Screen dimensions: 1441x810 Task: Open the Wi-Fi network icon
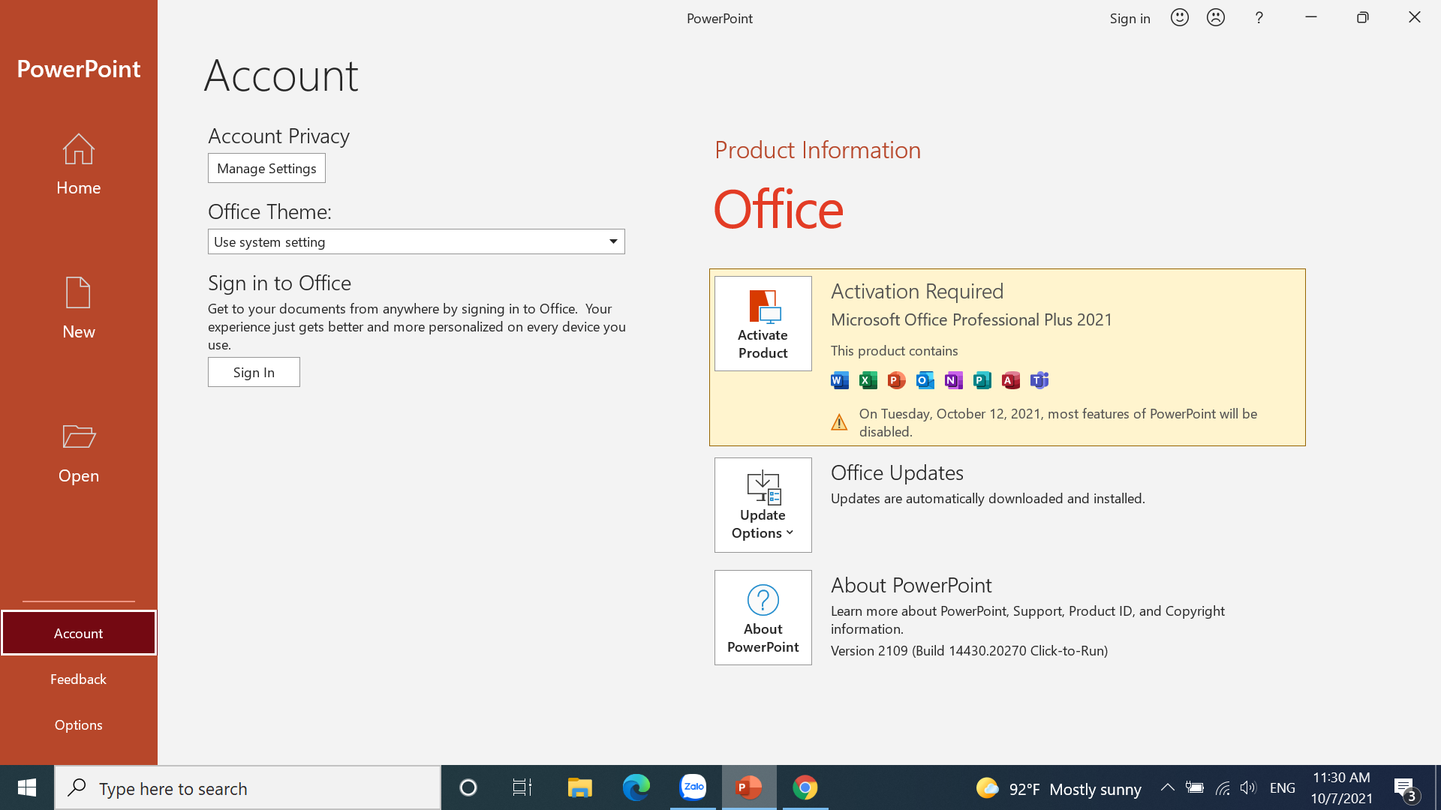(1223, 787)
